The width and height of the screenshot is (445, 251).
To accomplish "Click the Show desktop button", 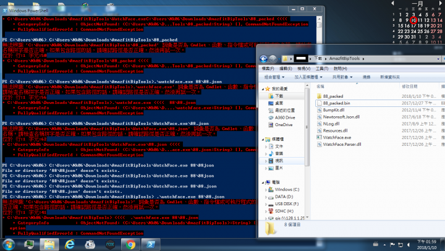I will 443,244.
